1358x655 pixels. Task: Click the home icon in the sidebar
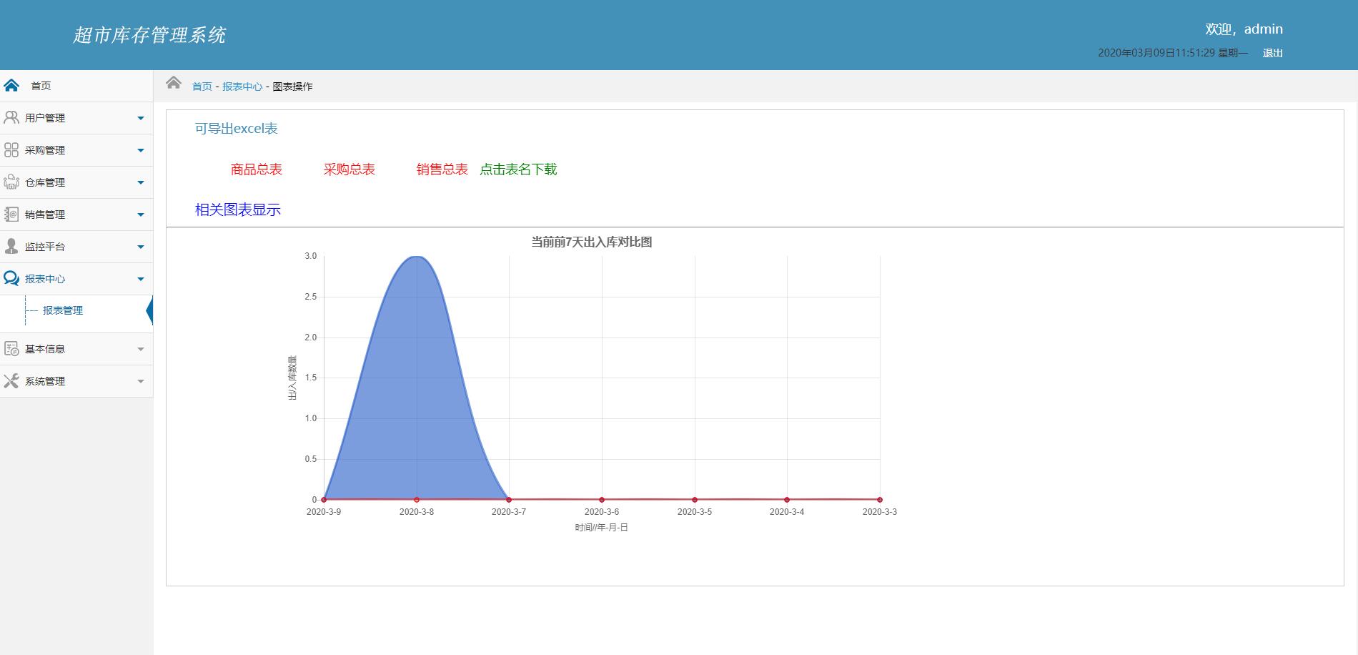[11, 86]
